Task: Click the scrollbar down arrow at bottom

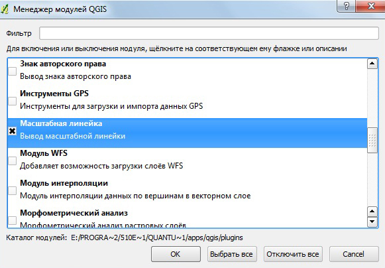Action: (x=372, y=222)
